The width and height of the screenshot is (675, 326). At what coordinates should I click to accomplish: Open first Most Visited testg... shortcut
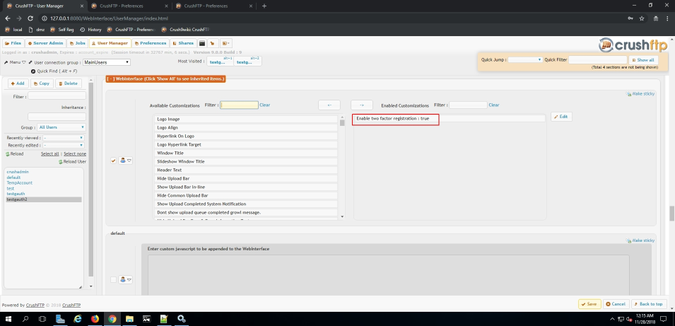click(220, 62)
